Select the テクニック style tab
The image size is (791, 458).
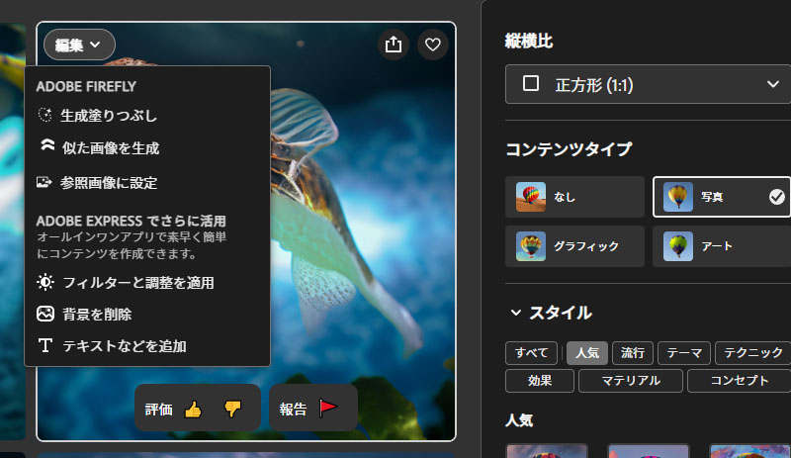click(753, 353)
